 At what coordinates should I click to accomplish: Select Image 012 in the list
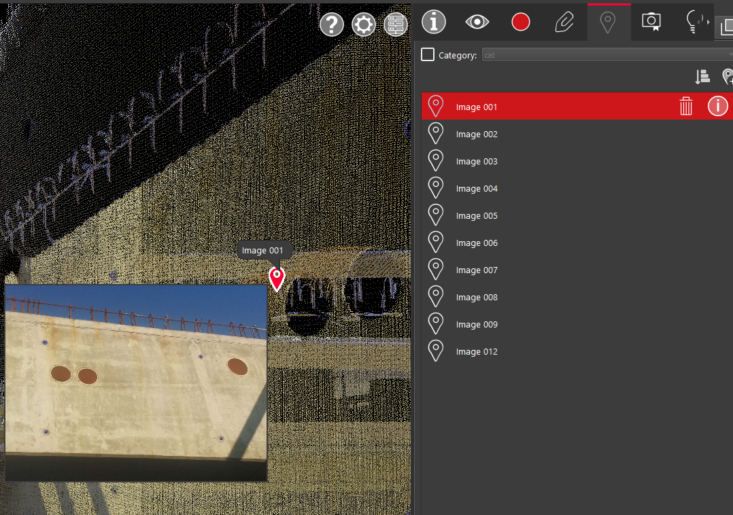[x=477, y=351]
